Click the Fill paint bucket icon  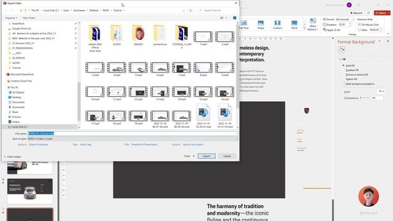[x=341, y=50]
